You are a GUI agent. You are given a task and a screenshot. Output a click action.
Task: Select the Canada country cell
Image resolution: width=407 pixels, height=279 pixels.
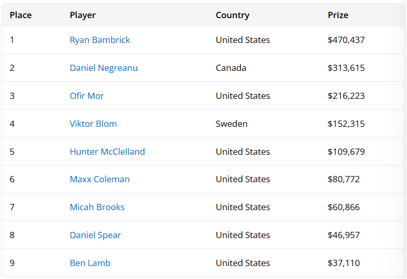click(x=231, y=68)
